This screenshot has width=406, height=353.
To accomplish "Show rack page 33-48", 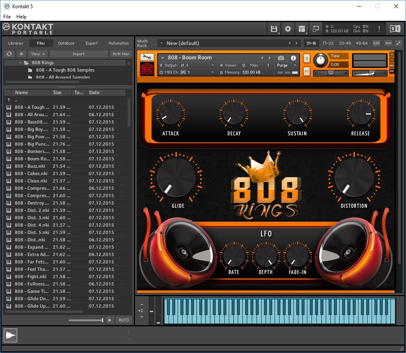I will click(x=345, y=43).
